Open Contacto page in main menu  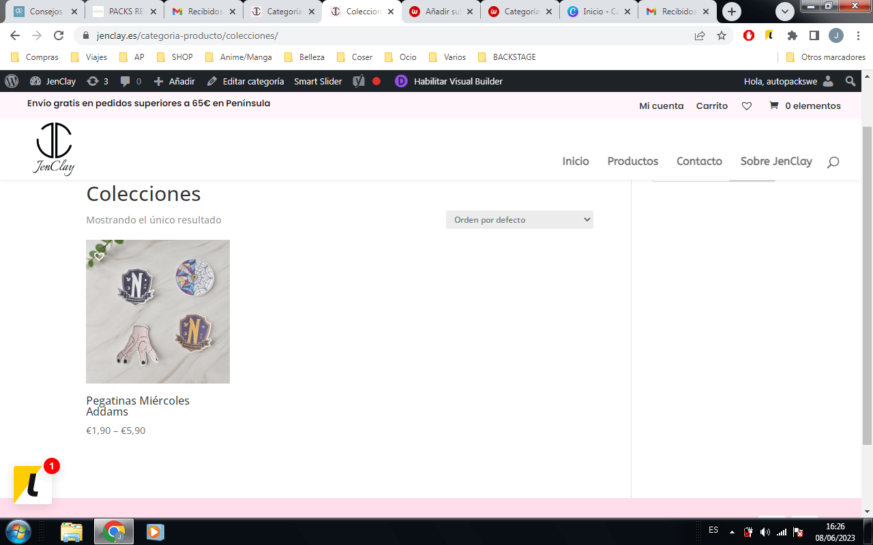coord(699,161)
